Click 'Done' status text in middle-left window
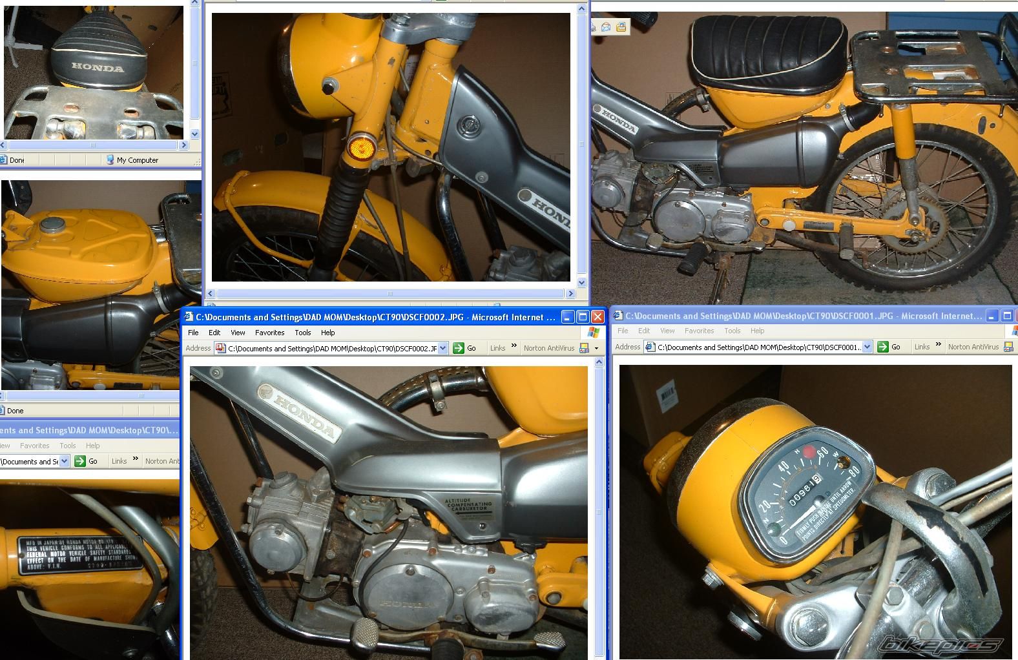The width and height of the screenshot is (1018, 660). click(16, 411)
